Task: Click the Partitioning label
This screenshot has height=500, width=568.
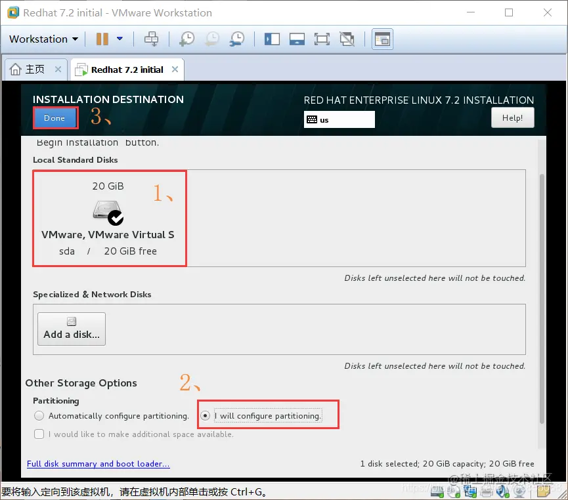Action: click(x=56, y=401)
